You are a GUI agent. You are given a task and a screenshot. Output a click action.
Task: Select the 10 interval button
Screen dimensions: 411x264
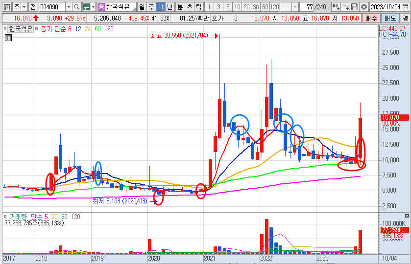coord(238,7)
